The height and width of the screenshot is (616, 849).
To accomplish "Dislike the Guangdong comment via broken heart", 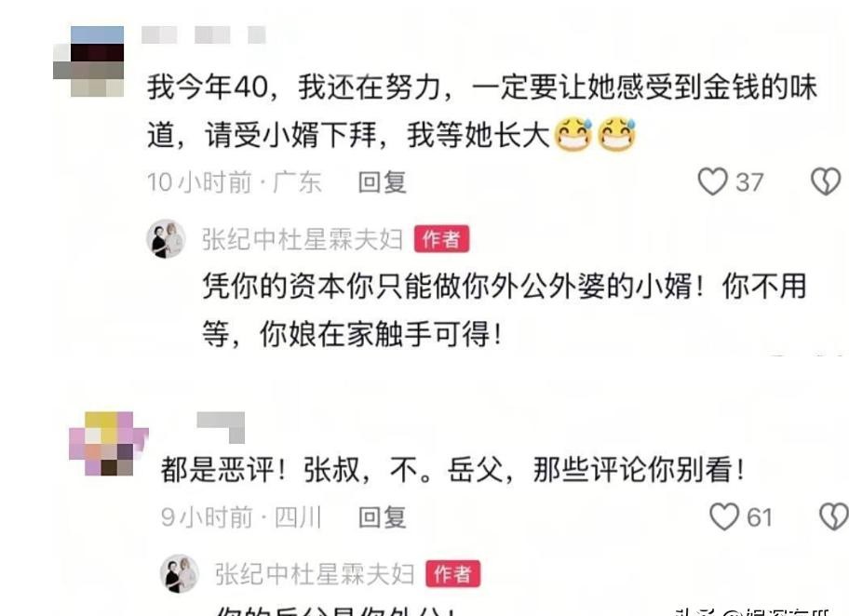I will coord(826,181).
